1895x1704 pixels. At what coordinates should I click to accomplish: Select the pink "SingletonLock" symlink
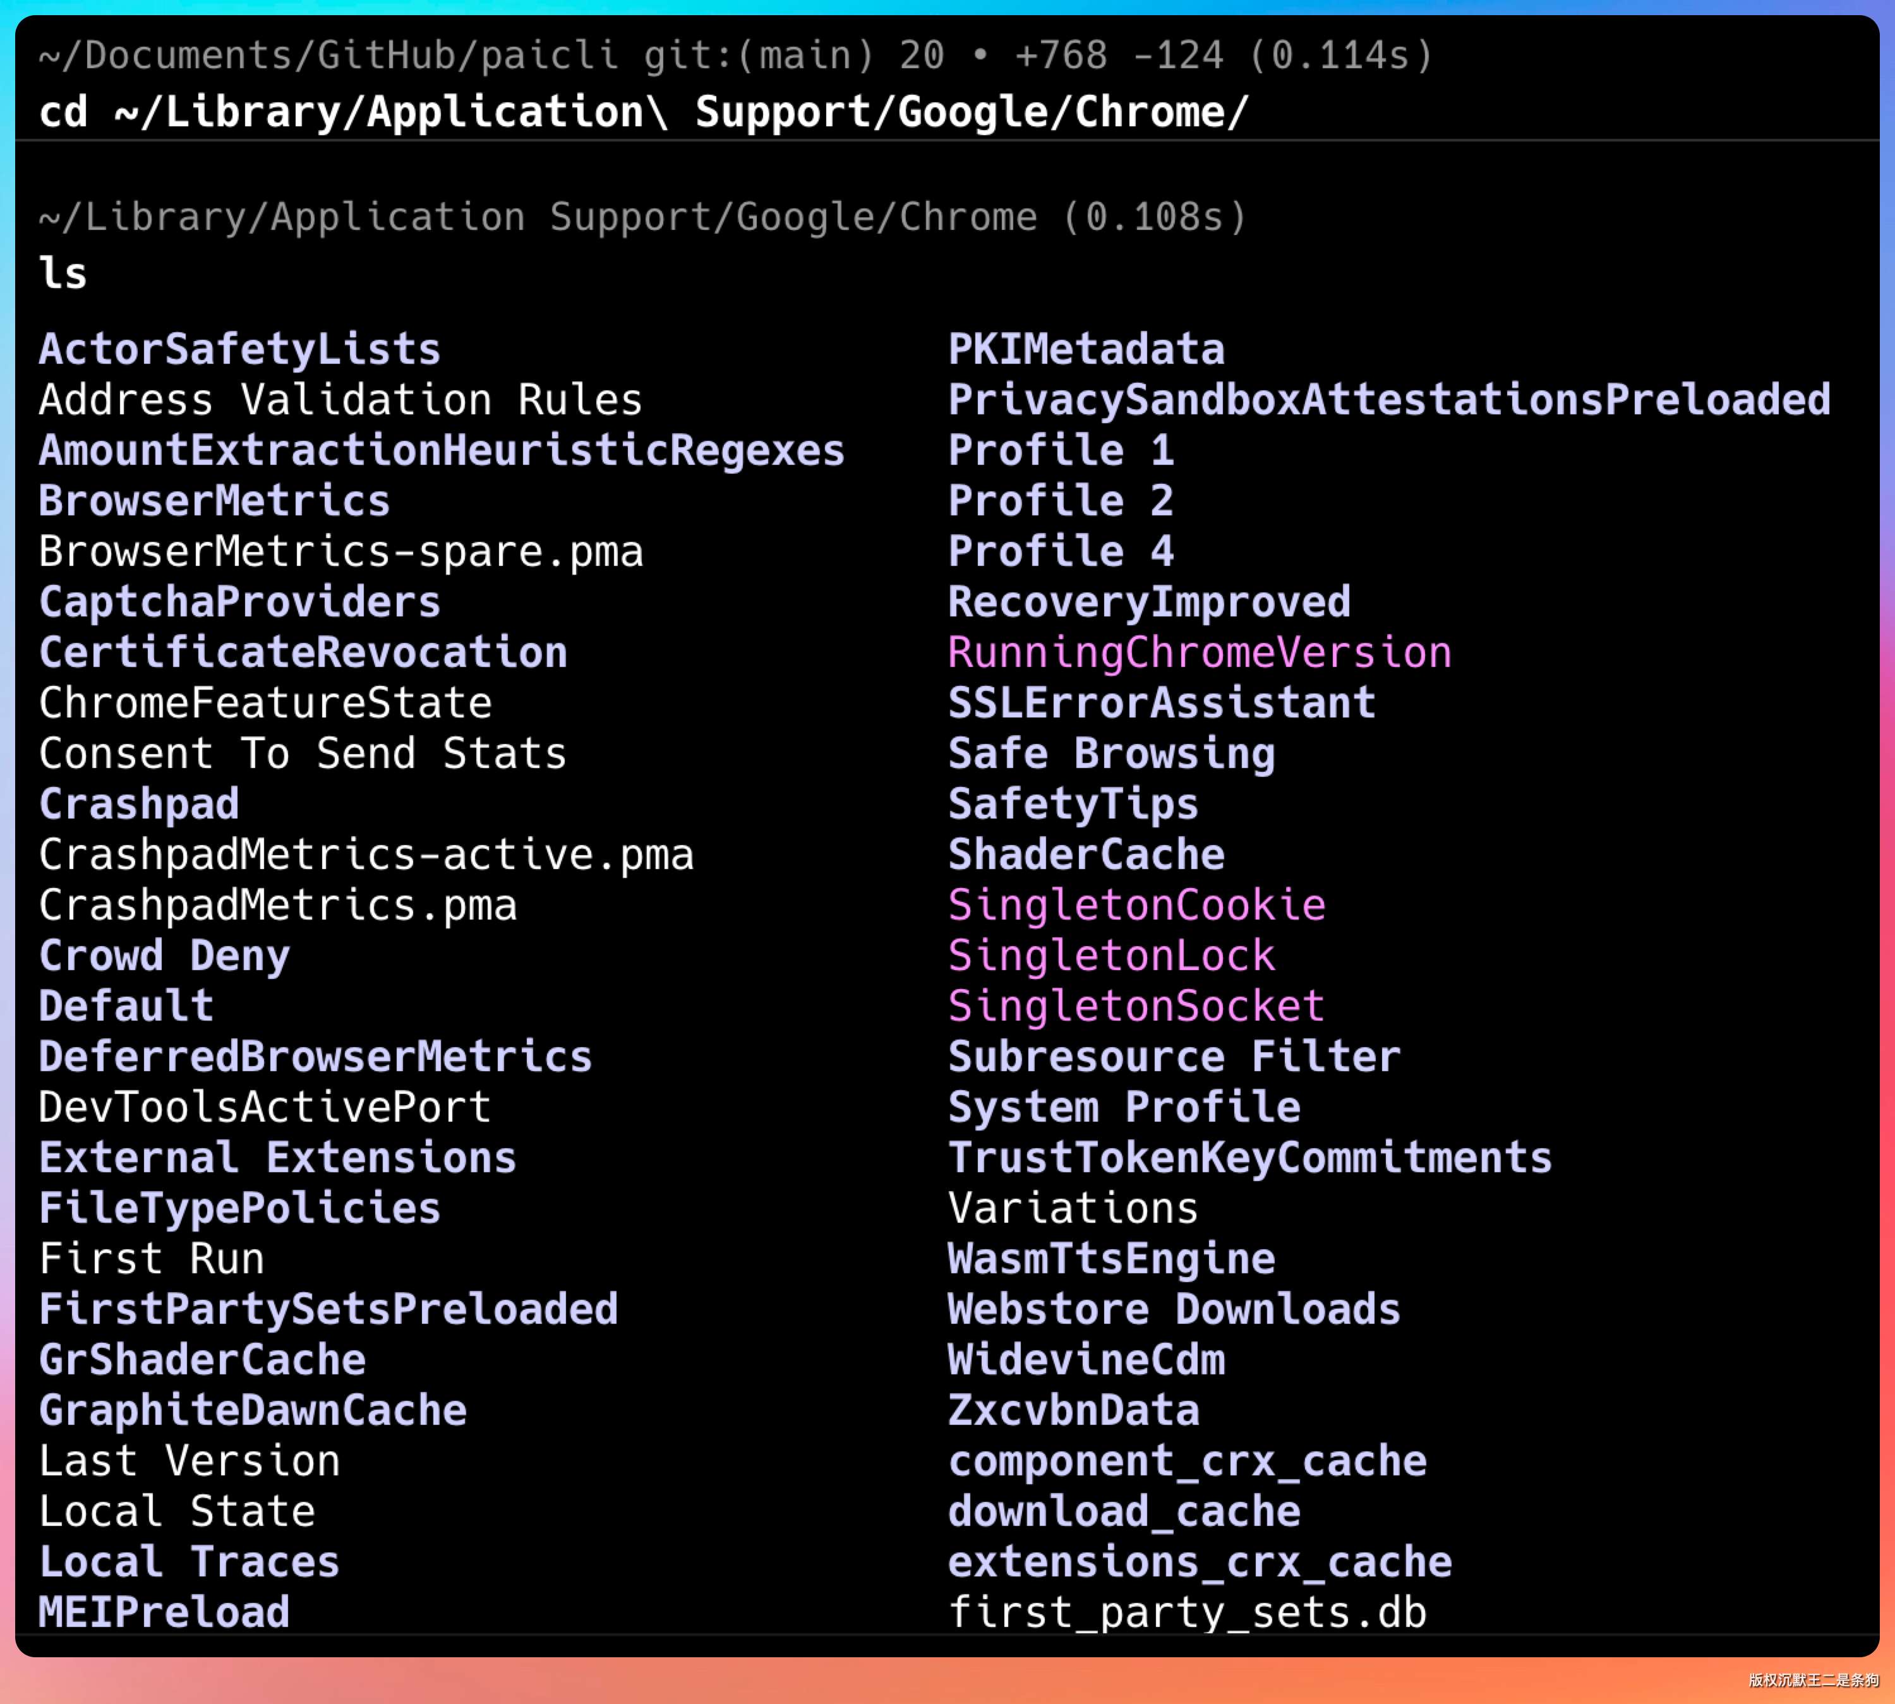point(1111,956)
